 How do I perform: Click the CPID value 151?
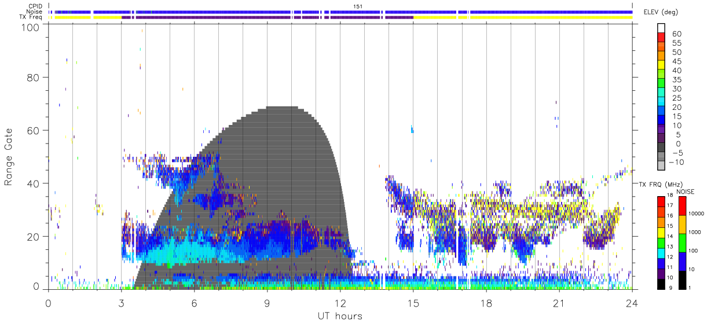357,6
